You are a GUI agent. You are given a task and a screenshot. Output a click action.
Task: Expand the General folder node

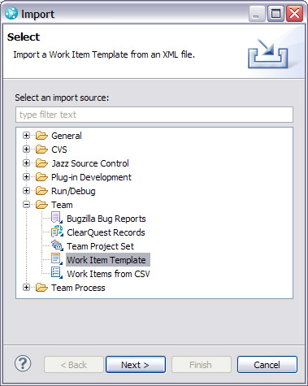[x=26, y=136]
